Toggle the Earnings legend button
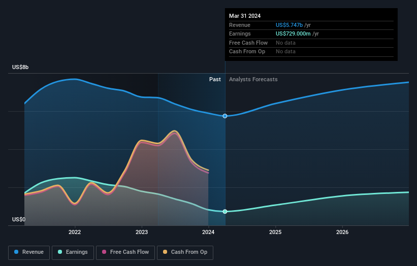This screenshot has height=266, width=417. point(73,252)
